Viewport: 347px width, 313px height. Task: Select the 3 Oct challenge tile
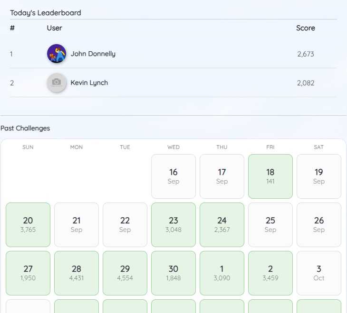pyautogui.click(x=318, y=273)
